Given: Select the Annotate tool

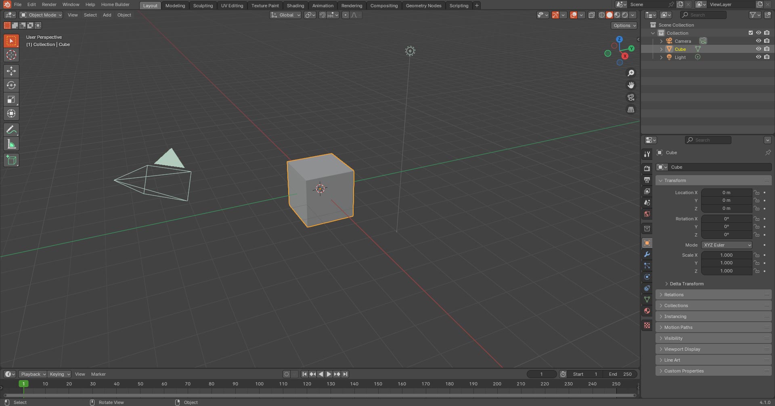Looking at the screenshot, I should (11, 129).
